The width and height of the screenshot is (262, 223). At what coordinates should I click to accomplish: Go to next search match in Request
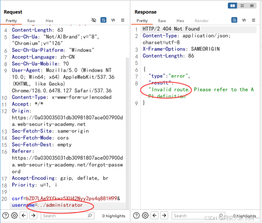click(x=34, y=216)
